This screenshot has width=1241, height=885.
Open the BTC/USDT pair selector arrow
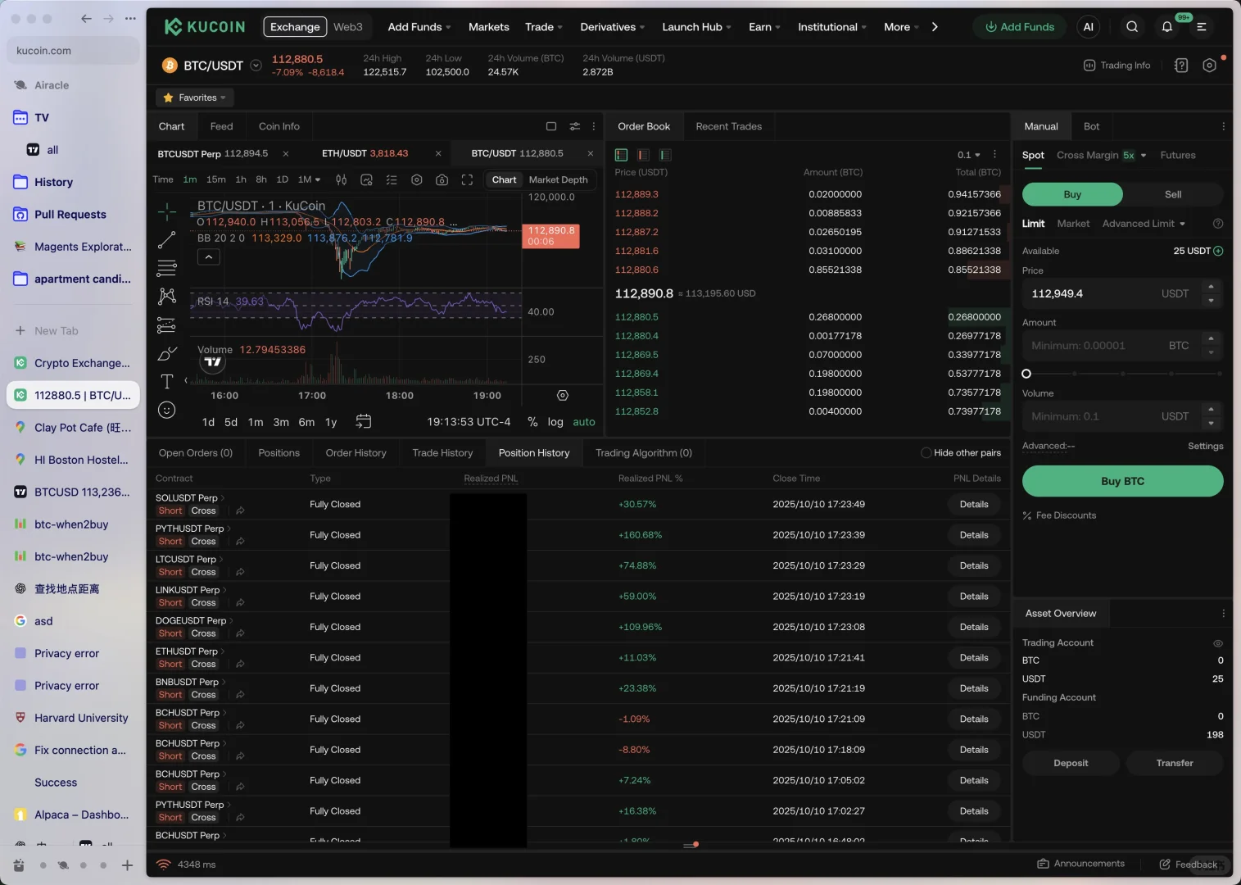[x=256, y=66]
